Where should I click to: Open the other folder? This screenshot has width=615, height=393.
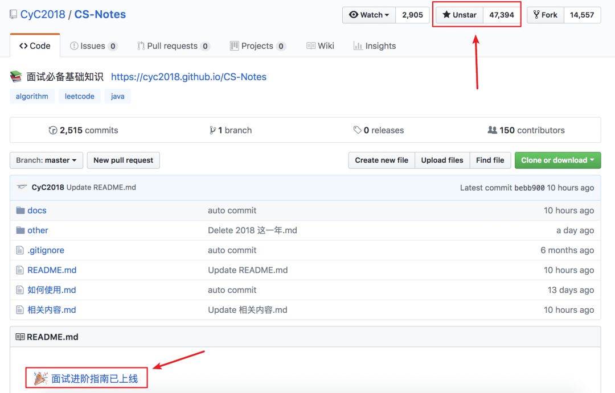click(x=38, y=230)
